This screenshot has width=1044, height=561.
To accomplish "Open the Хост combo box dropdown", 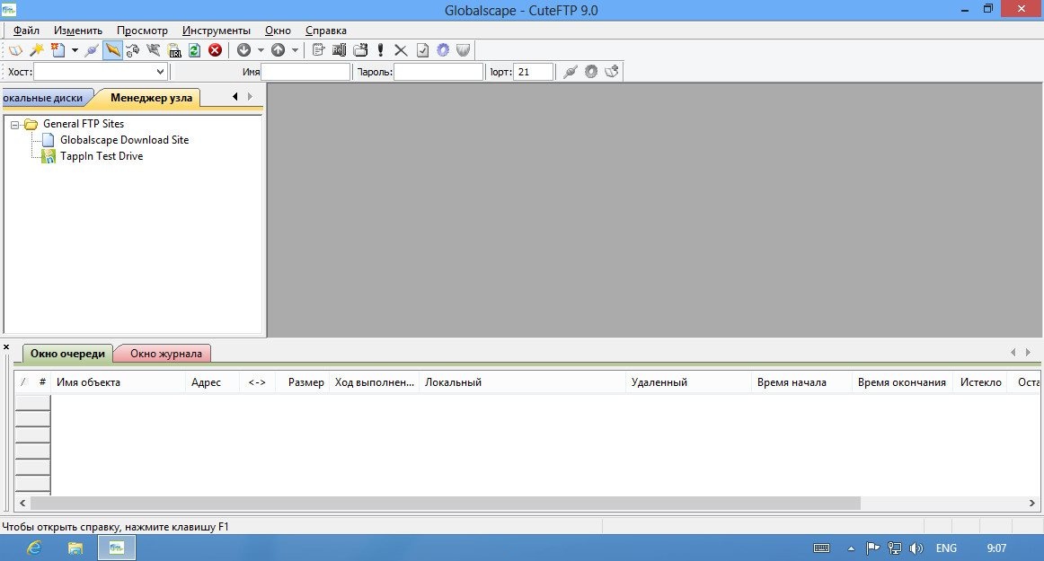I will [x=160, y=71].
